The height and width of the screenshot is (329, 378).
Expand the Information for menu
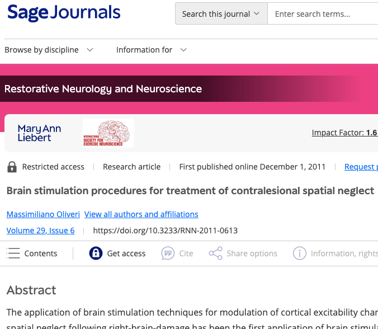[152, 50]
